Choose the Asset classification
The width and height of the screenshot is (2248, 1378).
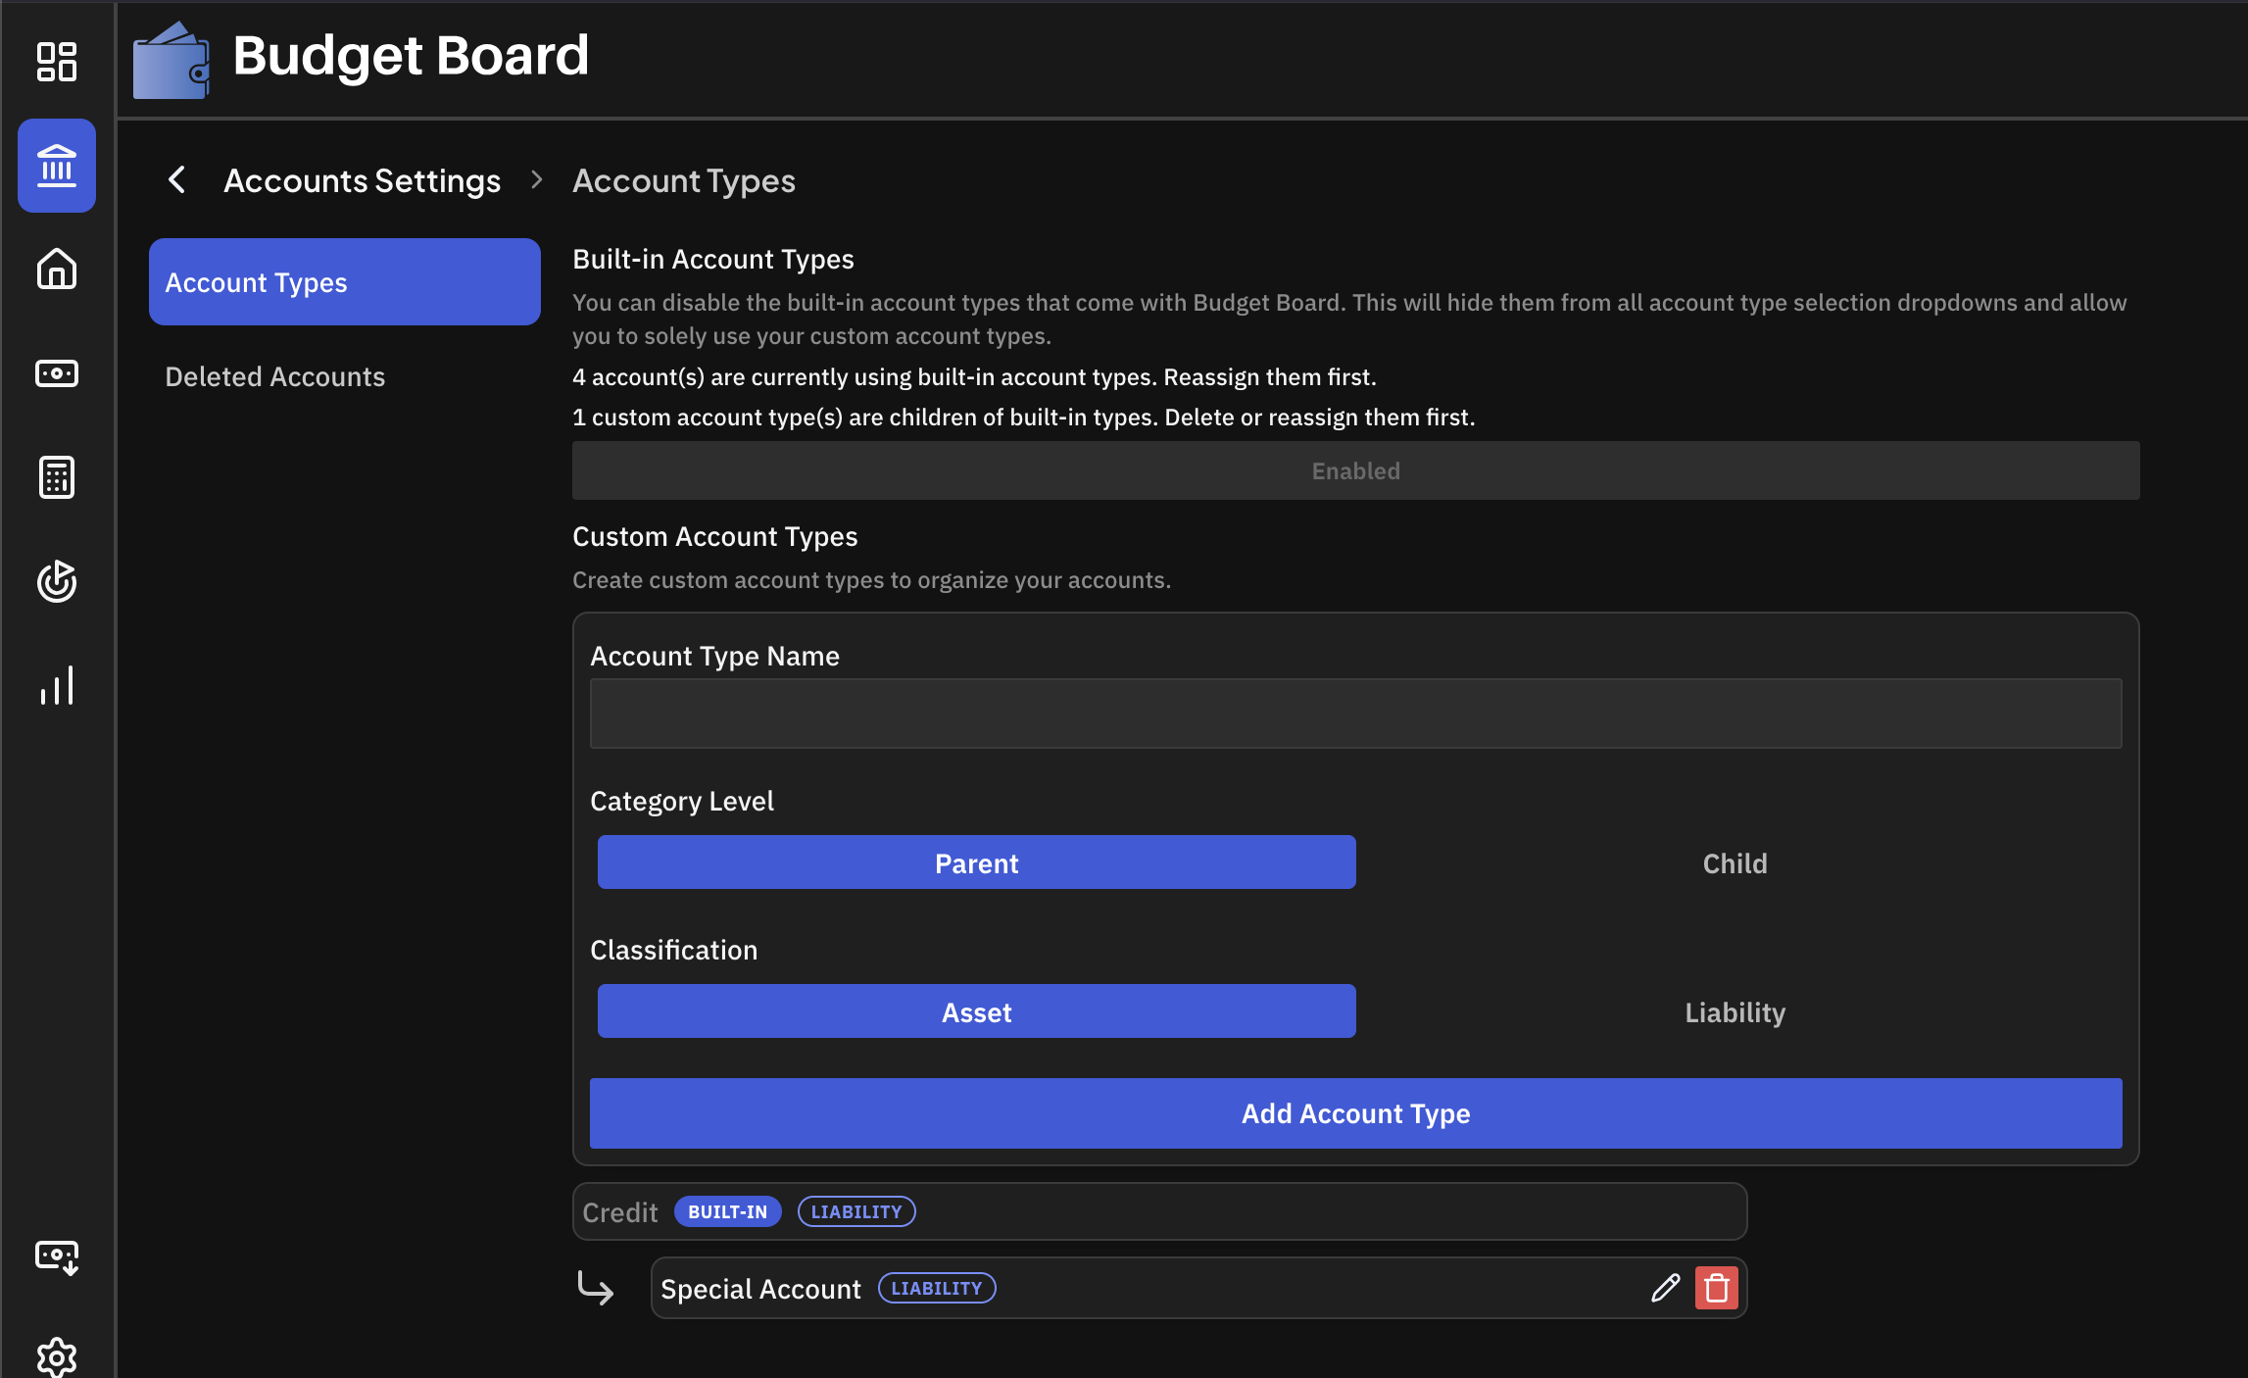[x=976, y=1011]
